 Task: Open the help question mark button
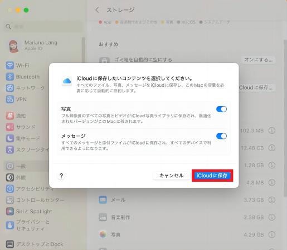click(x=61, y=176)
